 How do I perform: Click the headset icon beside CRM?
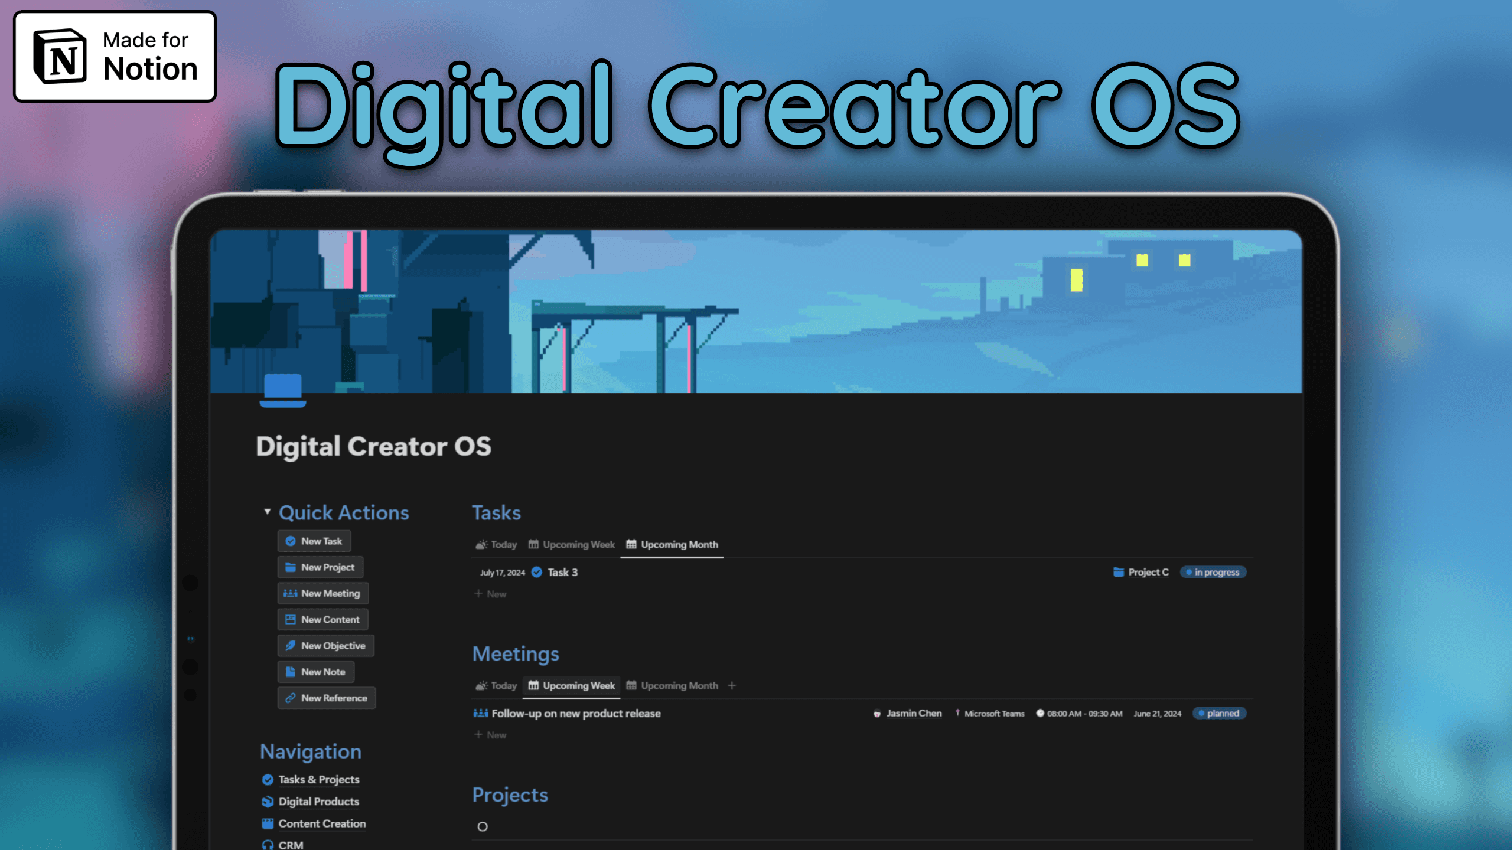(268, 845)
